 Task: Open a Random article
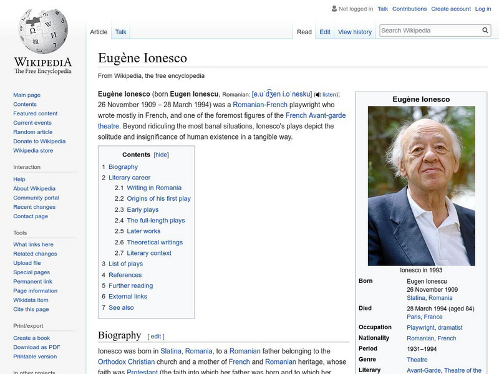click(x=33, y=132)
